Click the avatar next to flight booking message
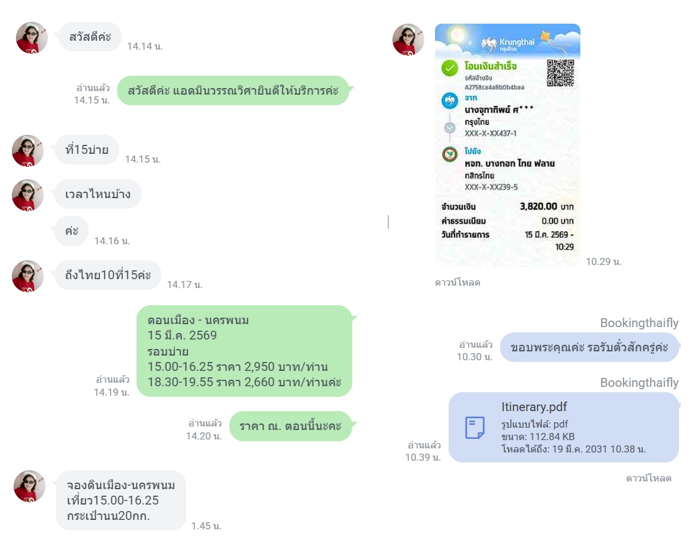The image size is (695, 556). click(30, 486)
